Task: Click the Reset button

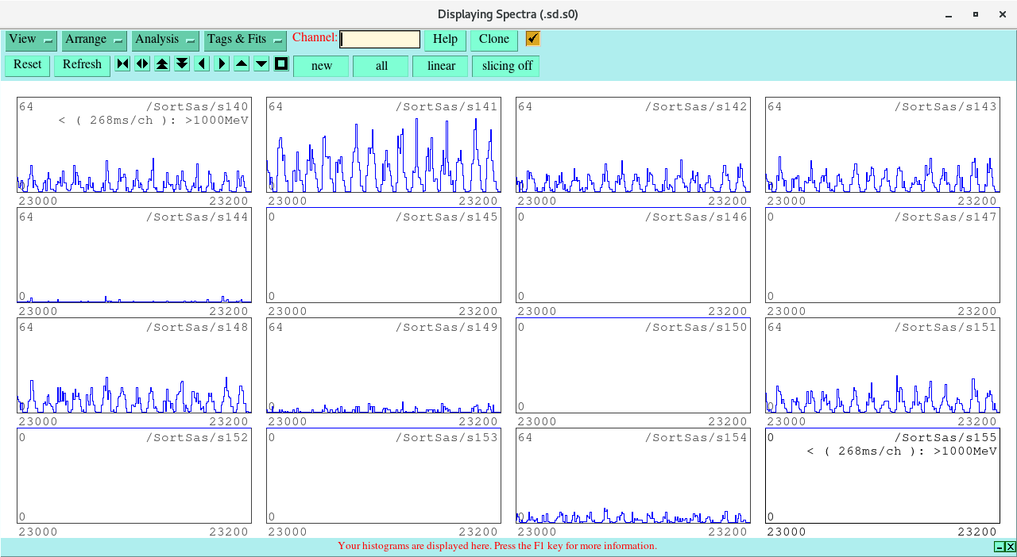Action: 27,65
